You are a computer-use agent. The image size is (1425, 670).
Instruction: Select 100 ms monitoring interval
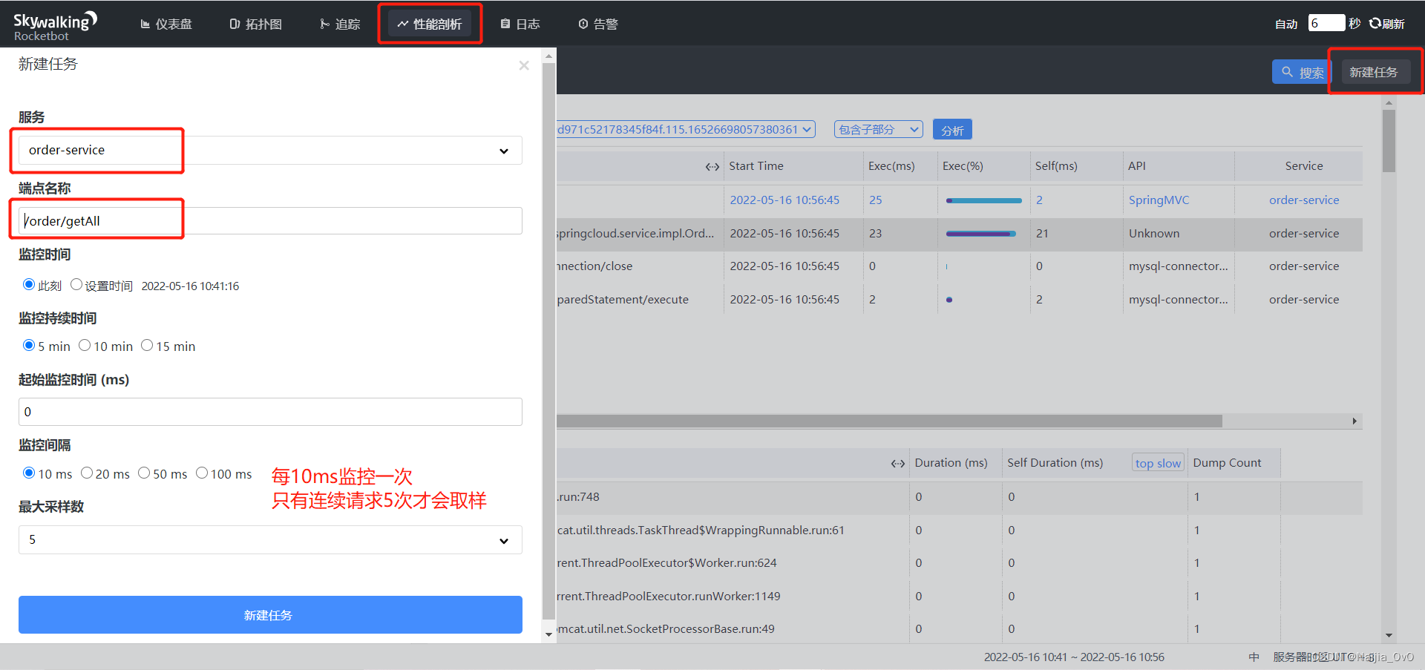click(202, 473)
